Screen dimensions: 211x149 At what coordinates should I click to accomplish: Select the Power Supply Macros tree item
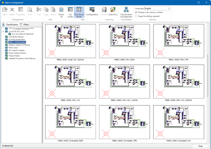click(18, 53)
